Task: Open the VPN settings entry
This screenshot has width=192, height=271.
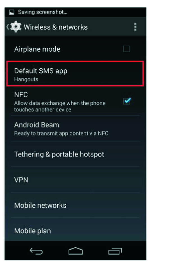Action: point(75,179)
